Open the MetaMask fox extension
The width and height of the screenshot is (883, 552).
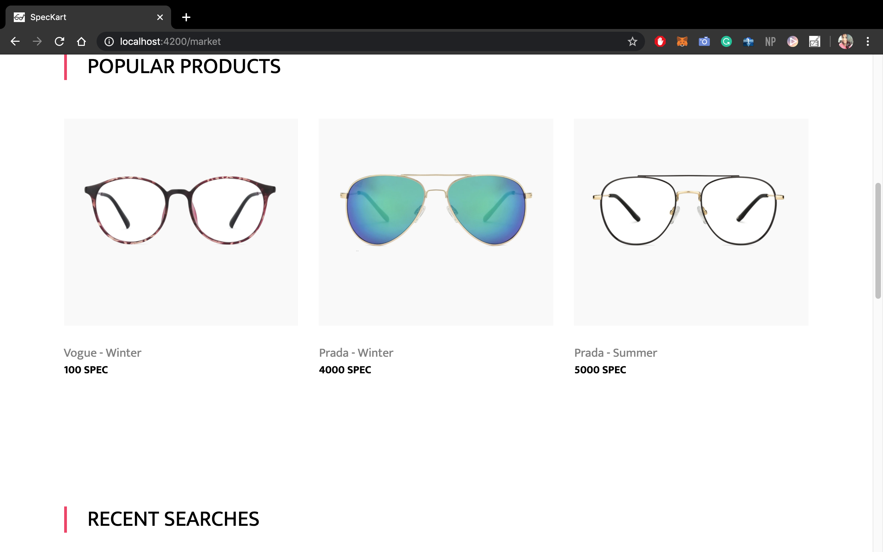pyautogui.click(x=682, y=41)
